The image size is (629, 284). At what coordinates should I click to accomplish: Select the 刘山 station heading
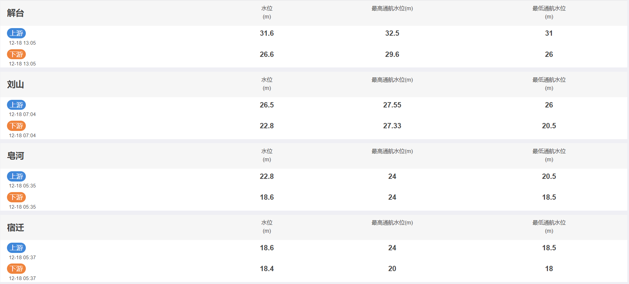pos(16,84)
